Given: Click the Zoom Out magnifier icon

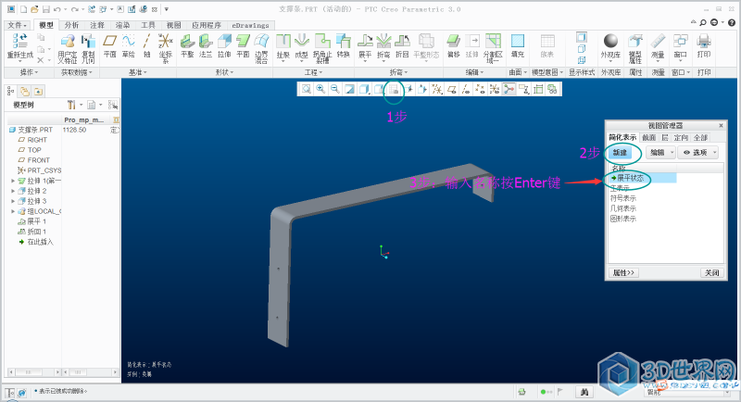Looking at the screenshot, I should (x=335, y=89).
